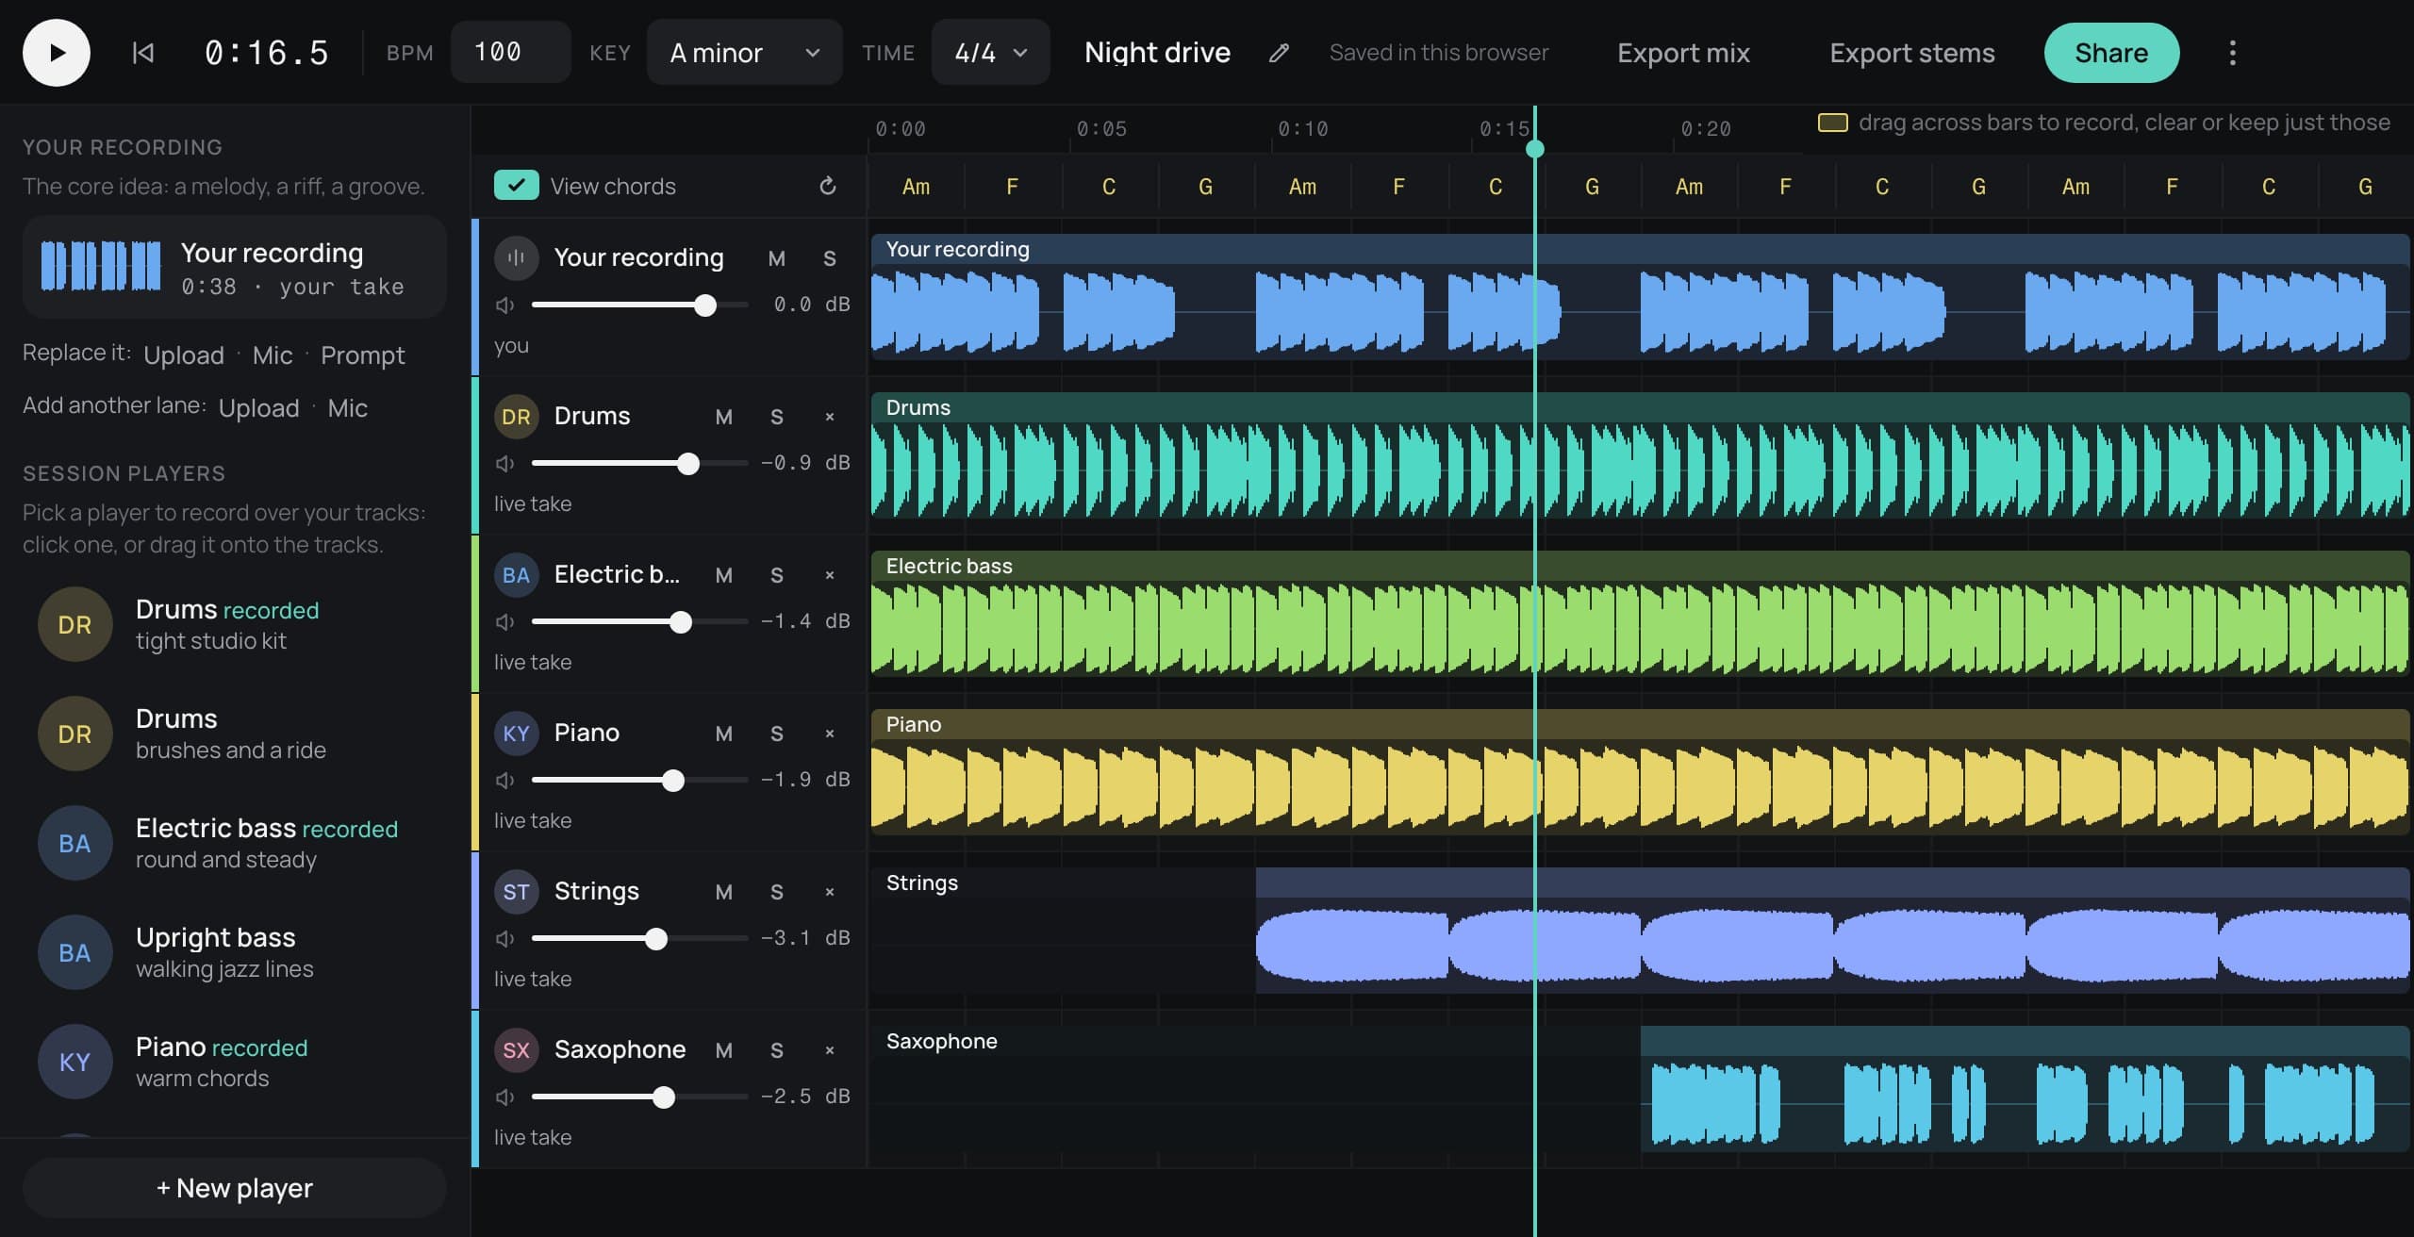Screen dimensions: 2414x1237
Task: Pick the Drums brushes and a ride player
Action: (x=235, y=734)
